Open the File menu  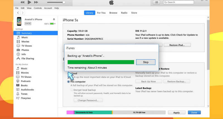(x=17, y=8)
